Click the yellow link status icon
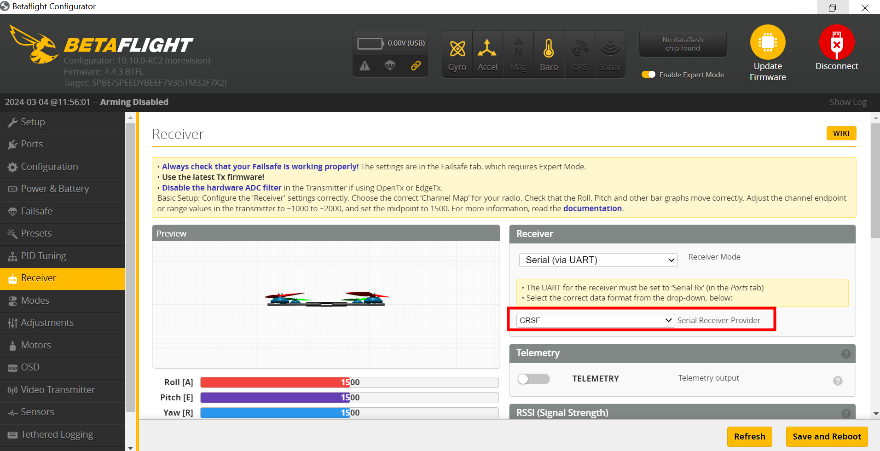The image size is (880, 451). (x=416, y=66)
